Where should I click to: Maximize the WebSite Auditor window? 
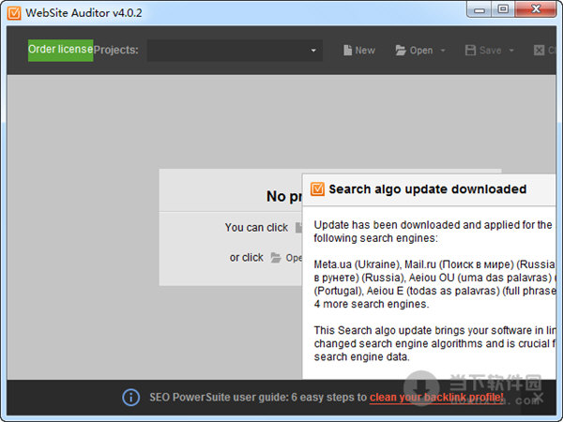(x=503, y=9)
